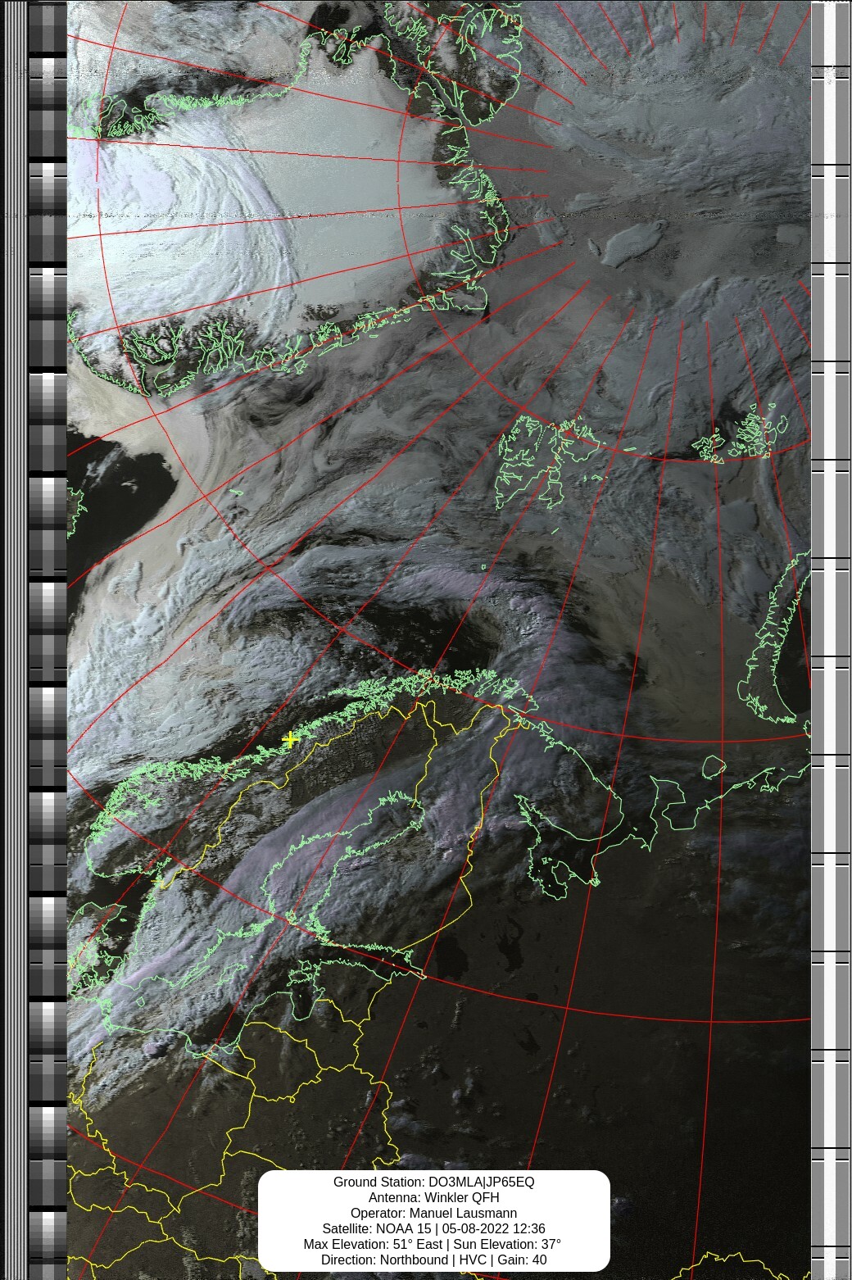Click the 'Ground Station: DO3MLA|JP65EQ' text line
This screenshot has height=1280, width=852.
(433, 1182)
